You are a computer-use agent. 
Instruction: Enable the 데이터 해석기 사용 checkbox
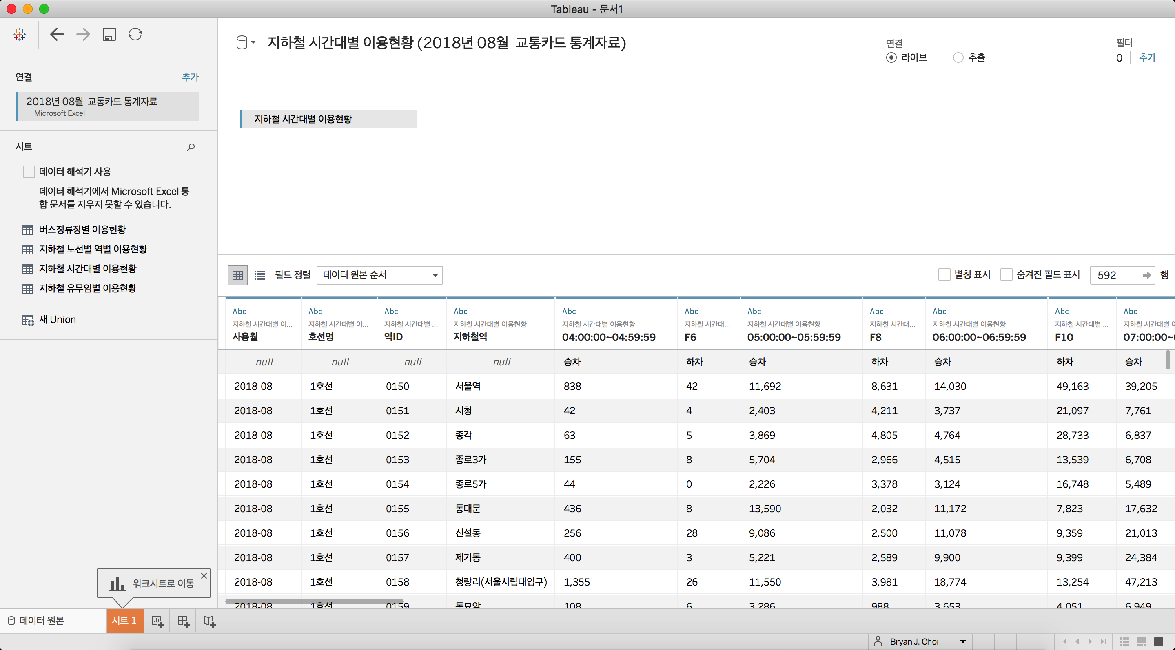pyautogui.click(x=29, y=172)
